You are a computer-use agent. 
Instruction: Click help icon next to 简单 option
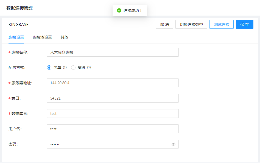coord(65,68)
